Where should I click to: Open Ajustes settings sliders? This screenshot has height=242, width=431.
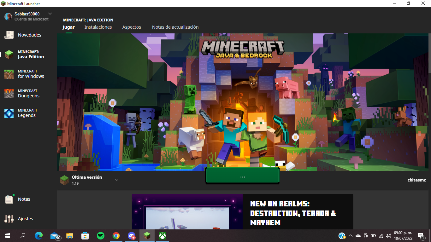tap(25, 219)
